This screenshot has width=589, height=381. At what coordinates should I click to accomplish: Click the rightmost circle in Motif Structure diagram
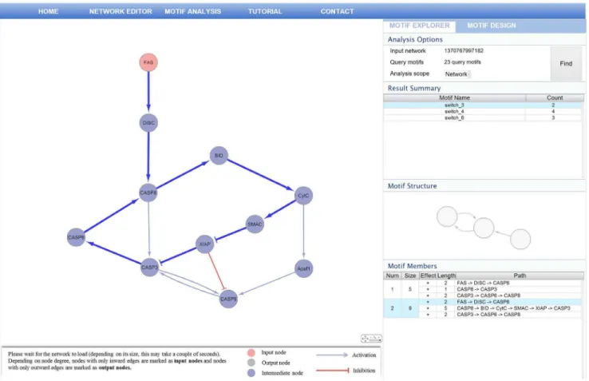(x=520, y=239)
